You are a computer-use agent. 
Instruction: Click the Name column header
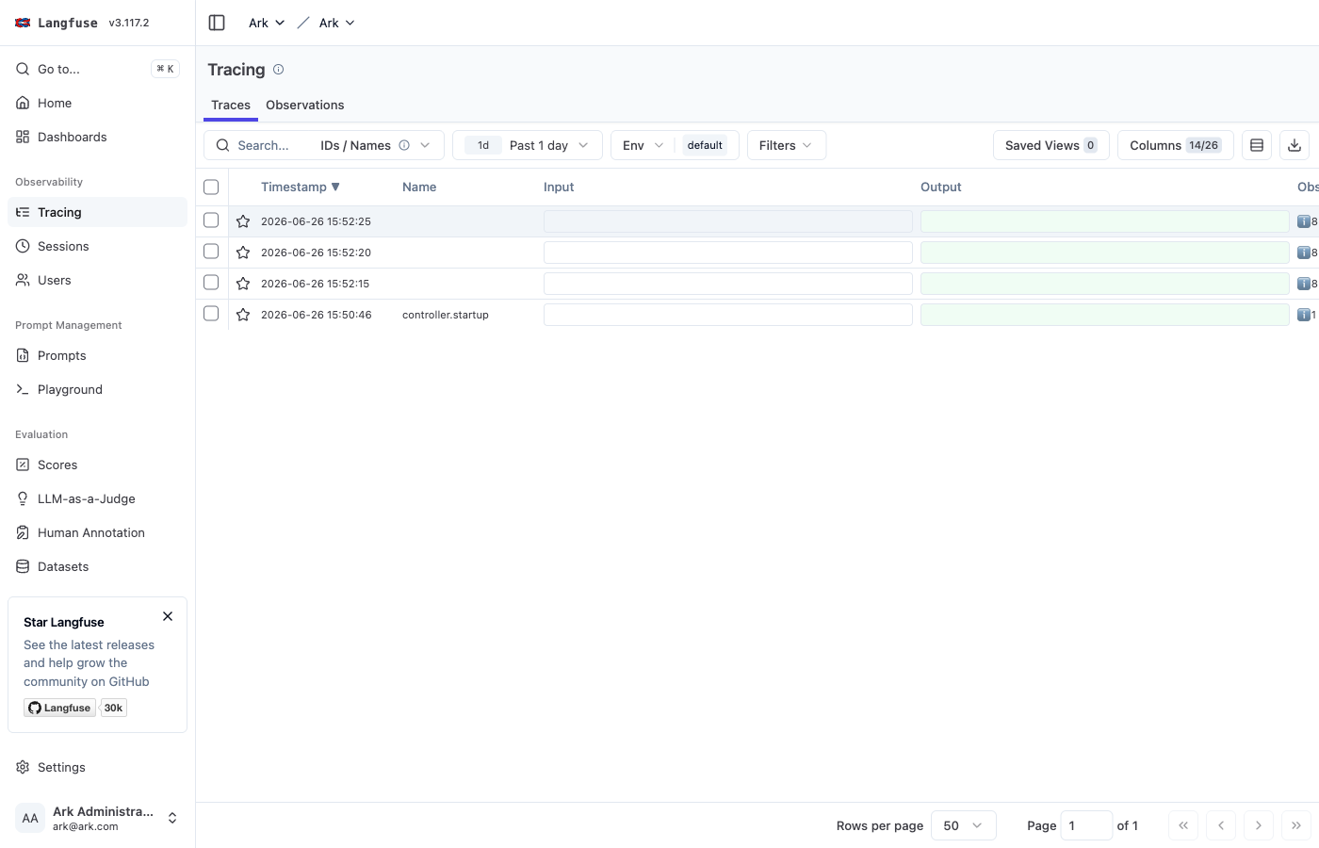click(x=419, y=188)
